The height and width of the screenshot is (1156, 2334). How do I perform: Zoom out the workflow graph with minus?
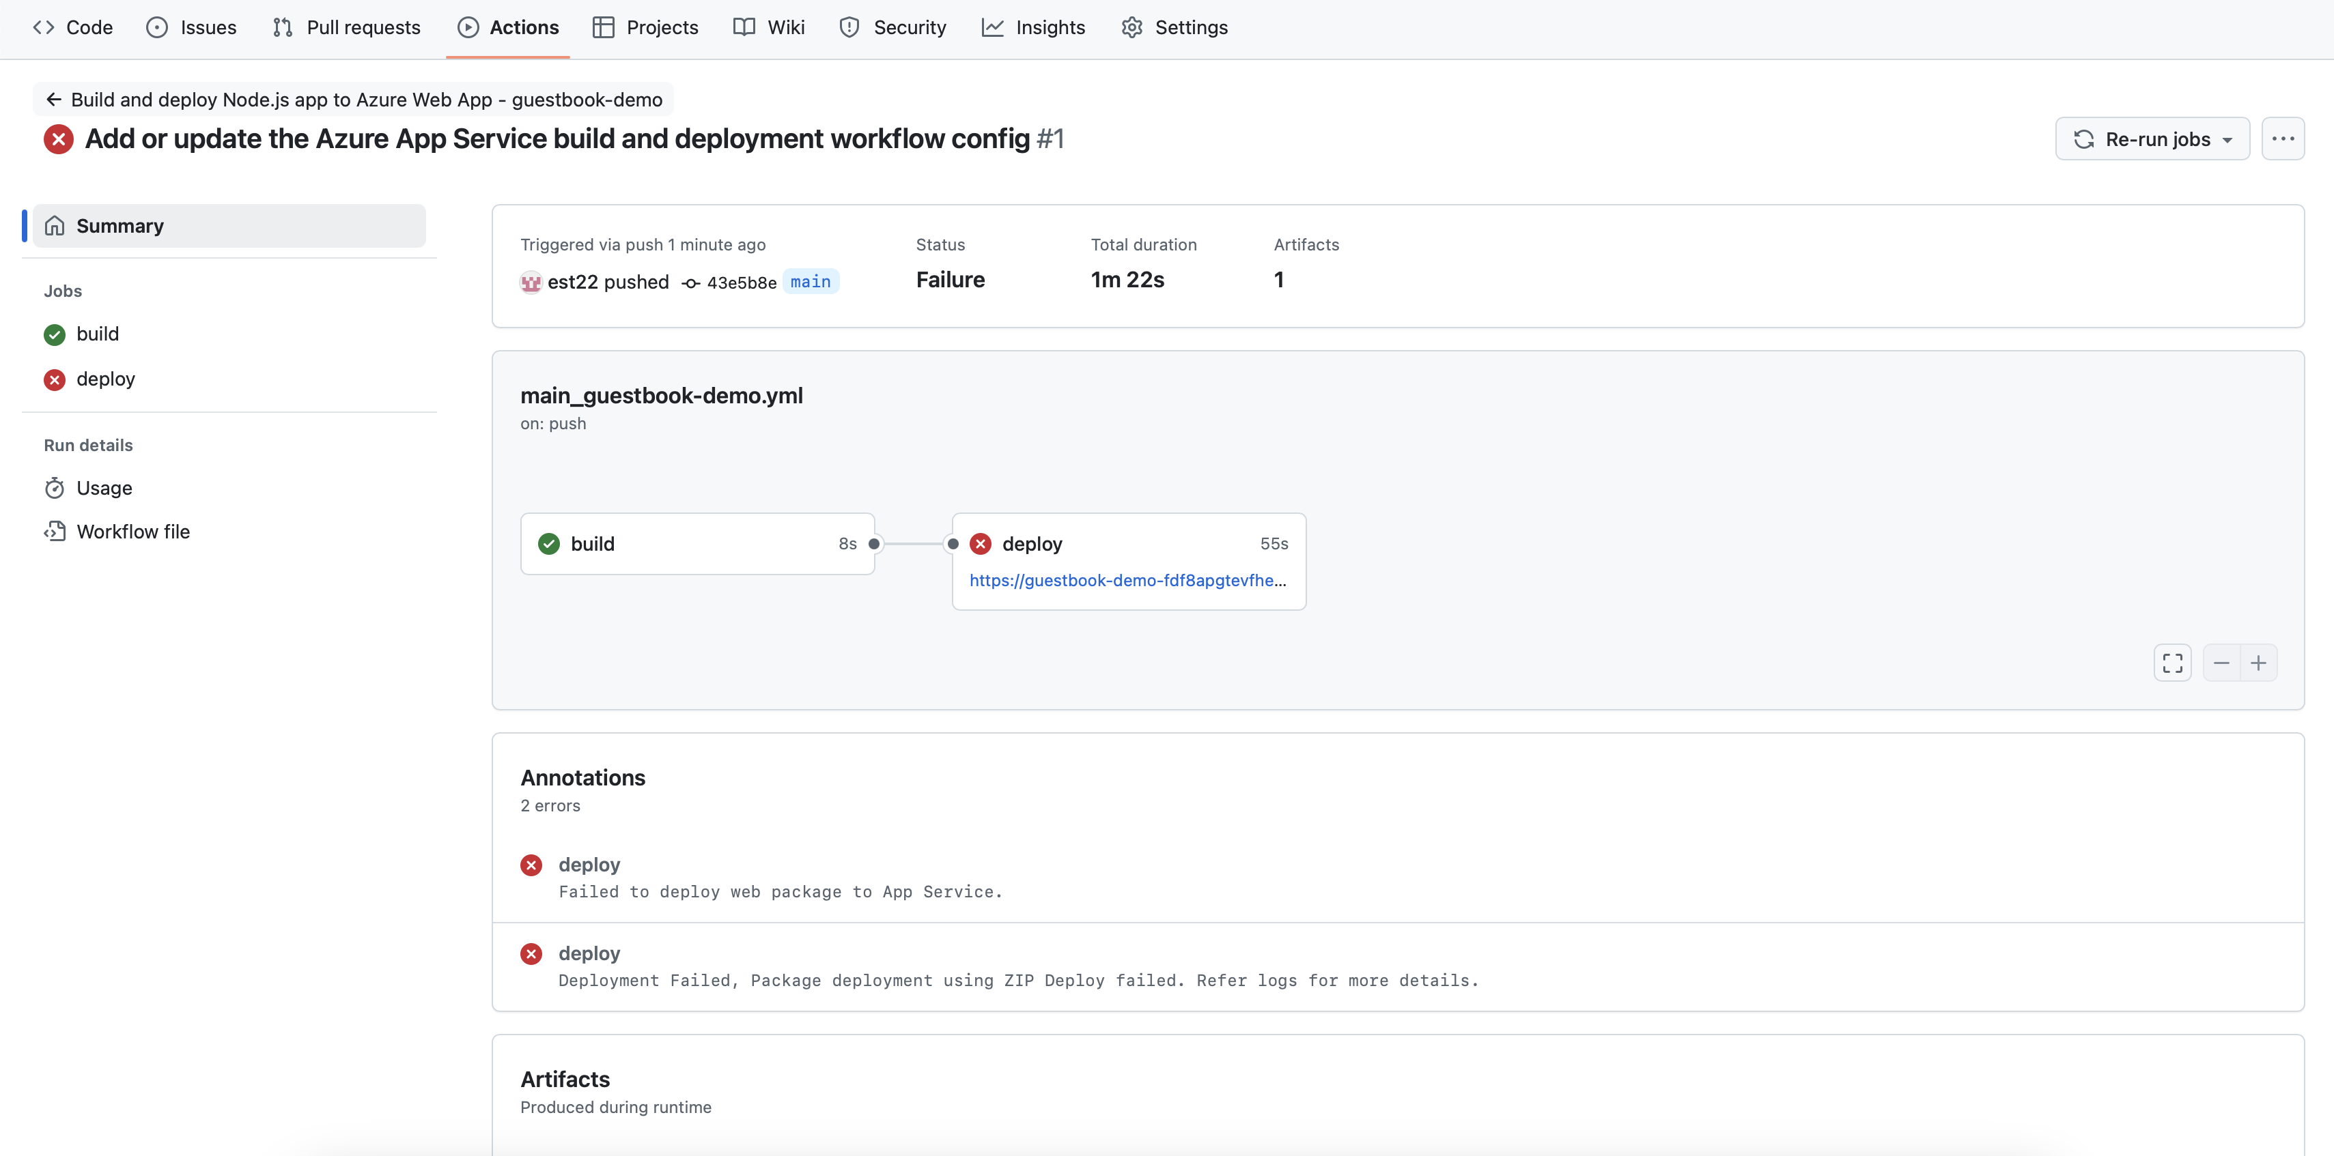(x=2221, y=663)
